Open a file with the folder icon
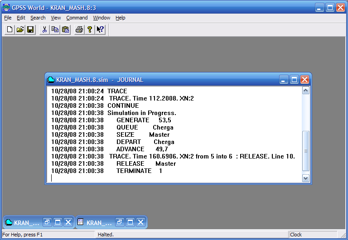The width and height of the screenshot is (348, 240). (x=20, y=29)
